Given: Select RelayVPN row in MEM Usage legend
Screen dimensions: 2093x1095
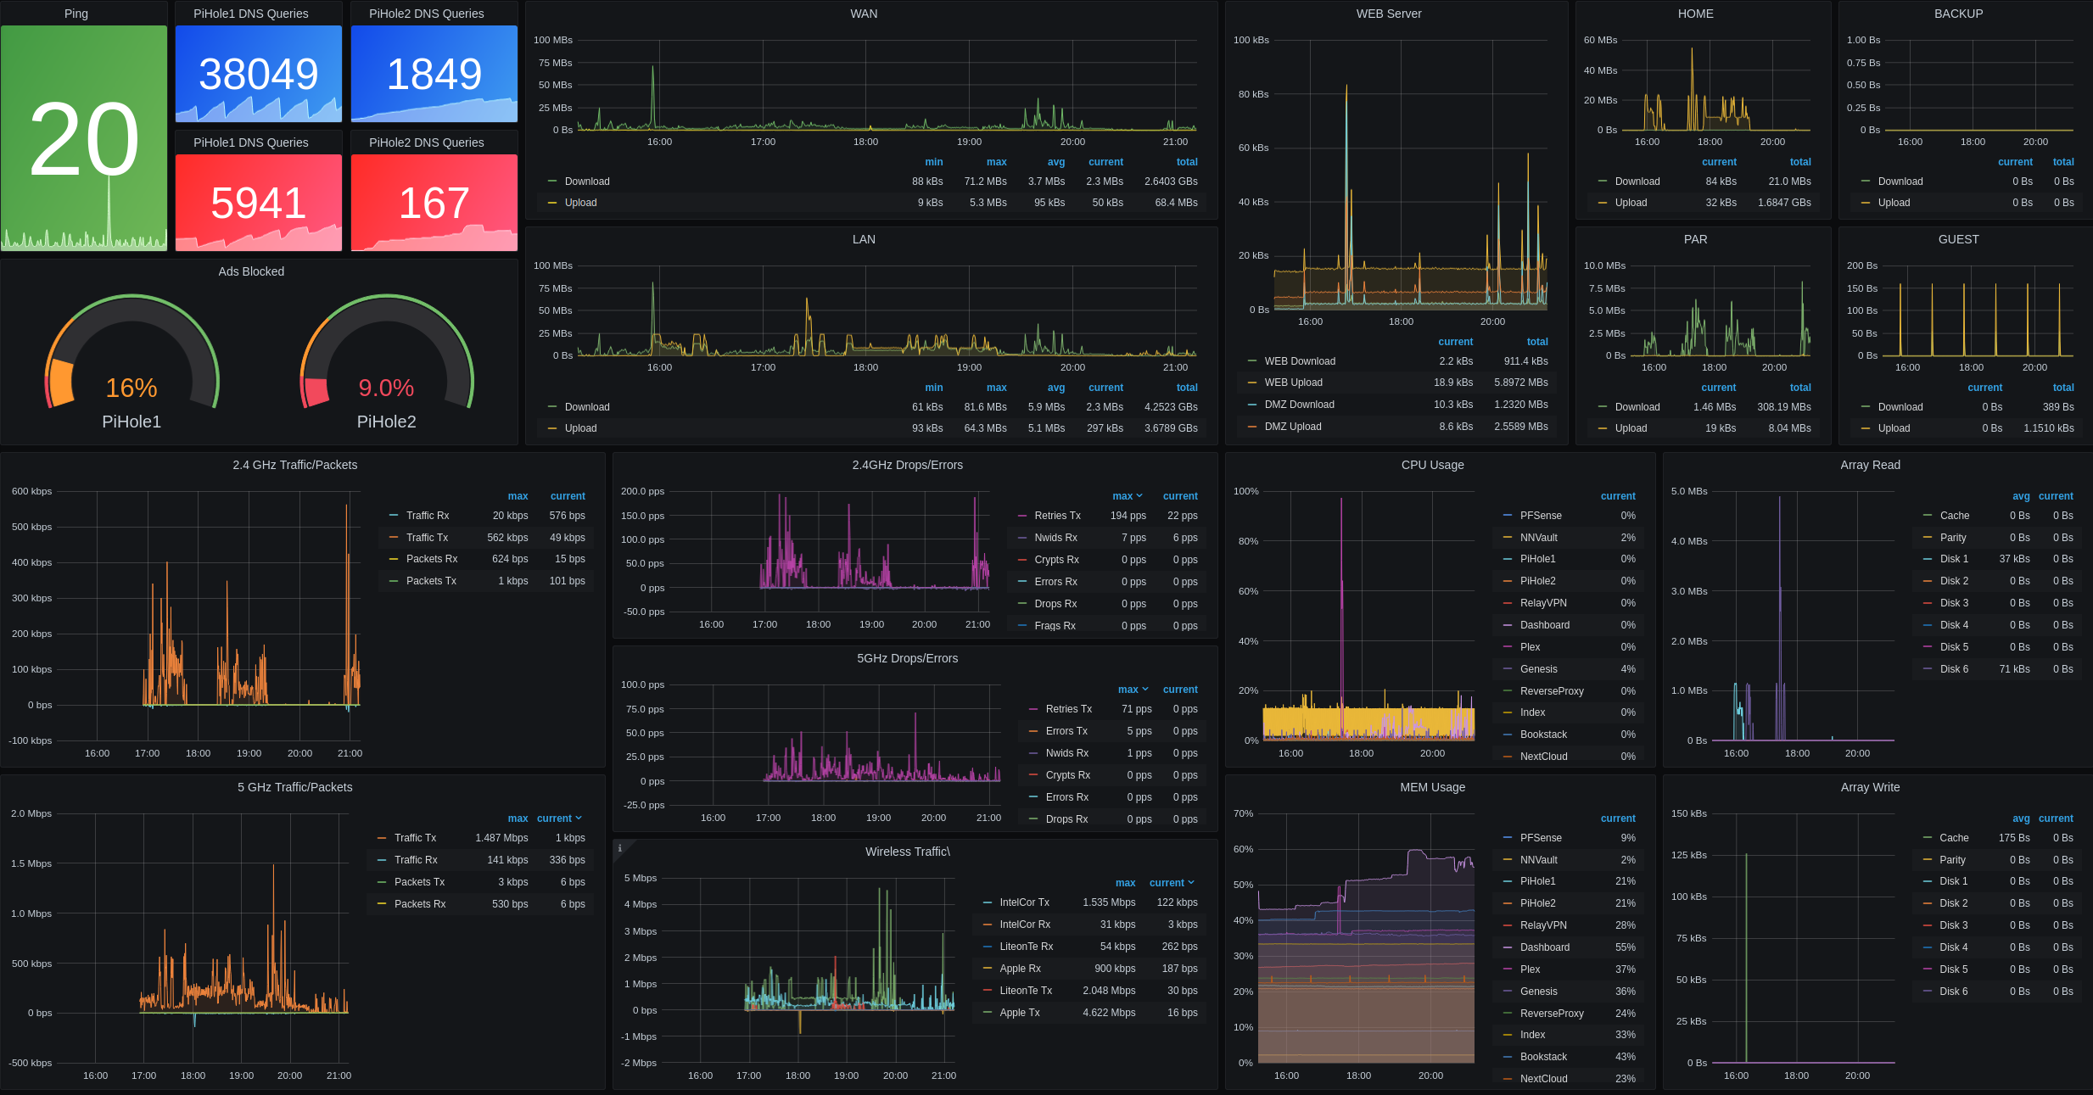Looking at the screenshot, I should click(1569, 925).
